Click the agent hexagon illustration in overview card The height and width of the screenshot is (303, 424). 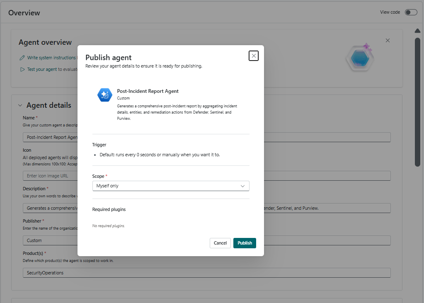pos(360,57)
